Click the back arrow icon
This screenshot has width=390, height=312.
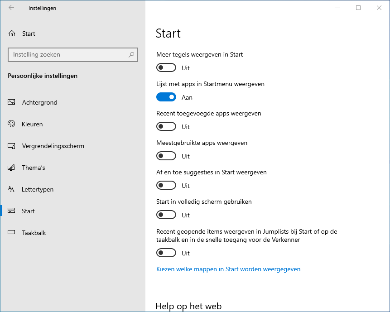pos(11,8)
